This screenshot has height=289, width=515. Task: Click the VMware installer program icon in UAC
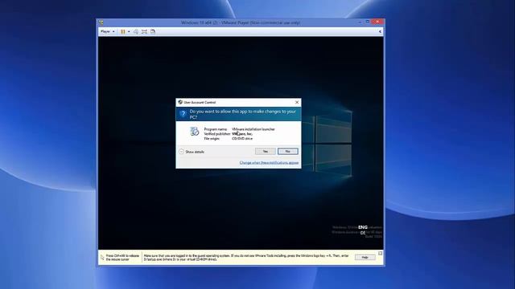195,132
